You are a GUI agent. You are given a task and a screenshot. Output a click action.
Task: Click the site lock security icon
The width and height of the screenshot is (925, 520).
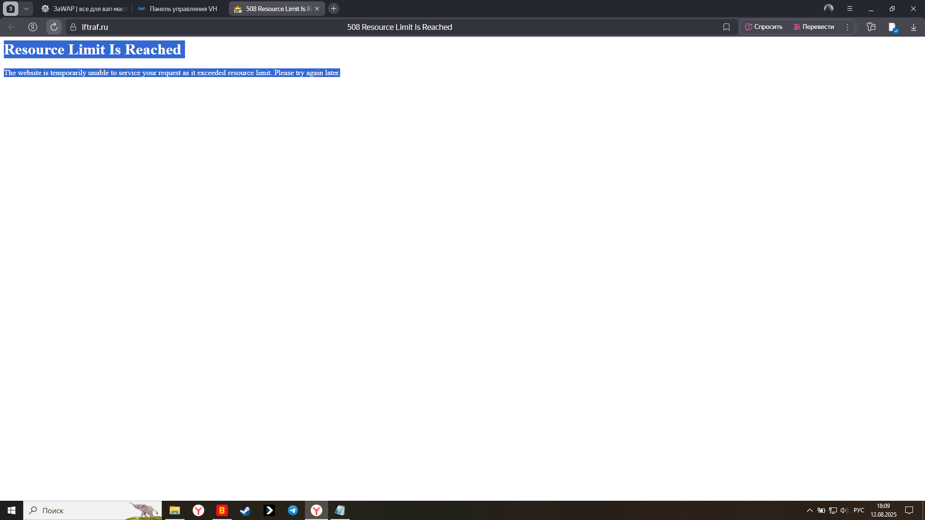pyautogui.click(x=73, y=27)
